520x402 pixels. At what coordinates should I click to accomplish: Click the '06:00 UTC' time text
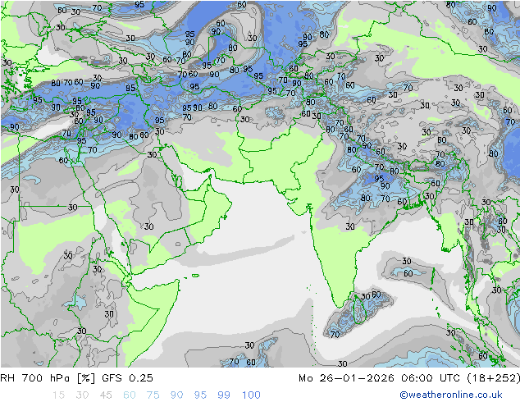tap(430, 377)
